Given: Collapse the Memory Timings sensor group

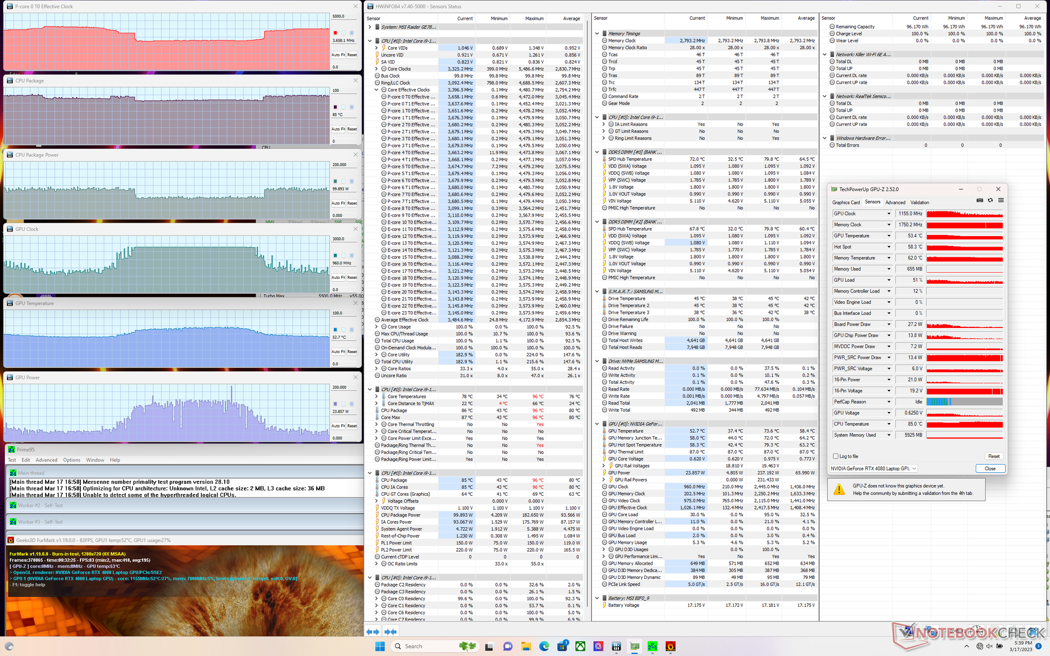Looking at the screenshot, I should (597, 33).
